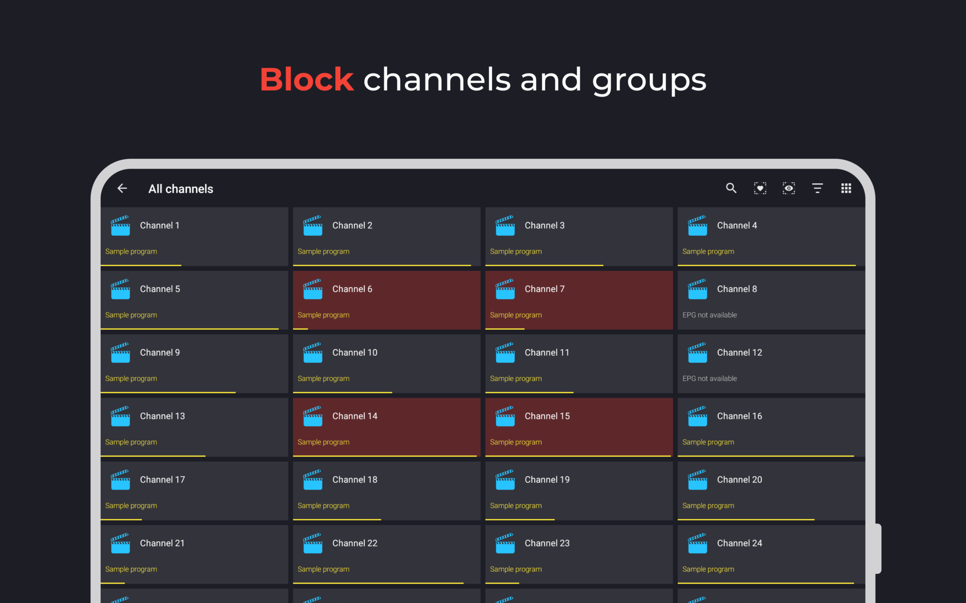Expand details for Channel 12
Screen dimensions: 966x603
click(771, 364)
